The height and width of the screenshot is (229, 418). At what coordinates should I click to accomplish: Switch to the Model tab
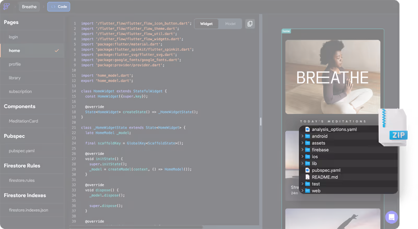[230, 24]
